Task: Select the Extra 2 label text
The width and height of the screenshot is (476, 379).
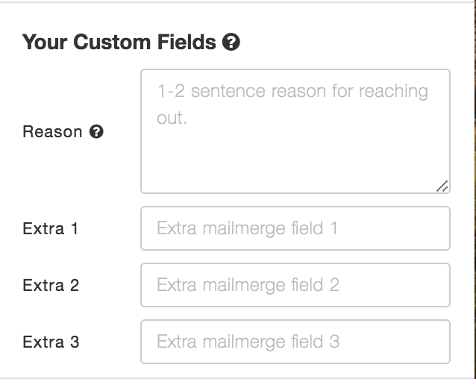Action: (51, 285)
